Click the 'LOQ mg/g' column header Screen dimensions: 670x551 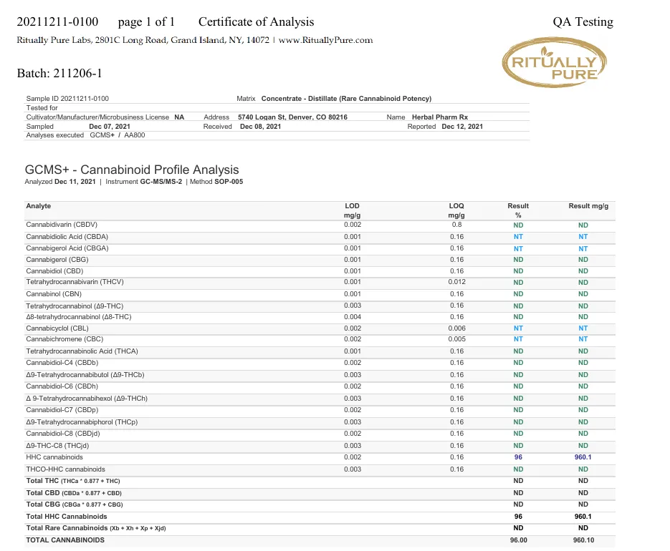[x=456, y=210]
